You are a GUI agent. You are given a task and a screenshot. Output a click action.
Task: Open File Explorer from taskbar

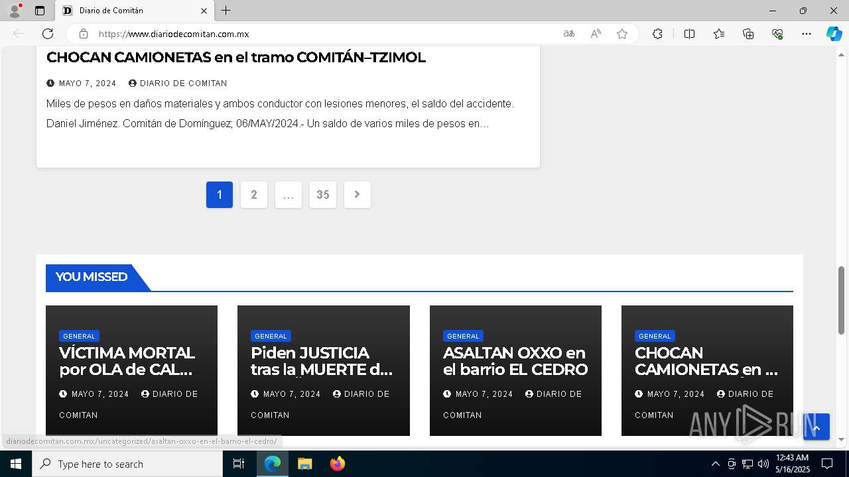coord(304,464)
